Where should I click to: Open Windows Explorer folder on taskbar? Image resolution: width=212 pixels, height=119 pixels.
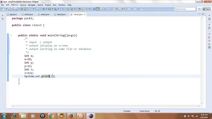coord(23,116)
